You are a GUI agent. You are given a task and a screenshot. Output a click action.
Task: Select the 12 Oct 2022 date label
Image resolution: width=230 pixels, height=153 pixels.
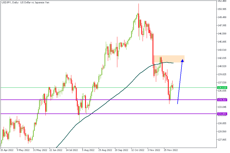pyautogui.click(x=138, y=150)
